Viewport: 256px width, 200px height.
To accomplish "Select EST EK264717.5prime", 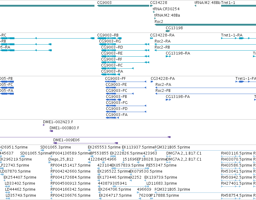I will (115, 196).
